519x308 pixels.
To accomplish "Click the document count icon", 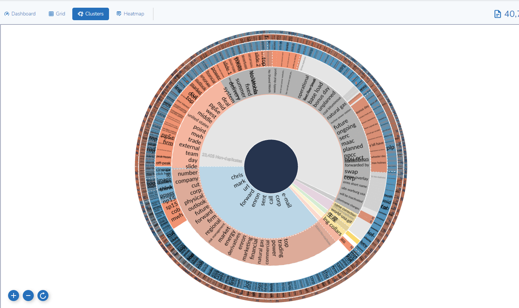I will point(497,14).
